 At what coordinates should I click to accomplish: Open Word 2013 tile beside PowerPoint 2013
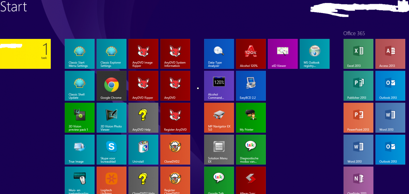pyautogui.click(x=390, y=118)
